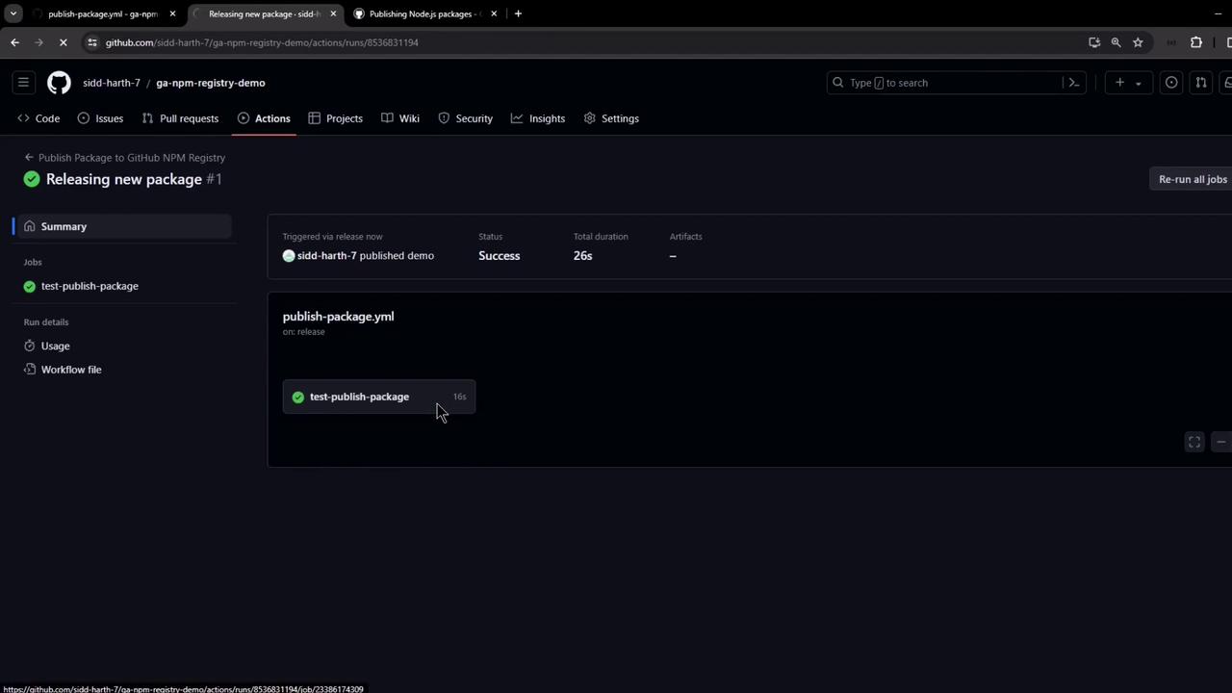The width and height of the screenshot is (1232, 693).
Task: Click the Releasing new package run title
Action: pyautogui.click(x=124, y=179)
